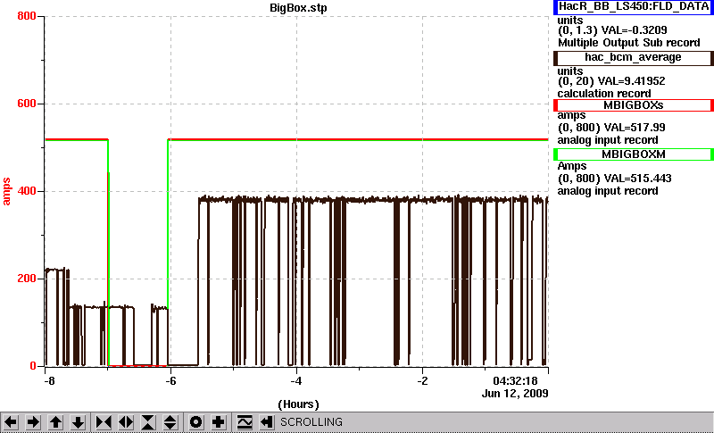Click the waveform graph refresh icon
The image size is (714, 433).
pos(245,422)
